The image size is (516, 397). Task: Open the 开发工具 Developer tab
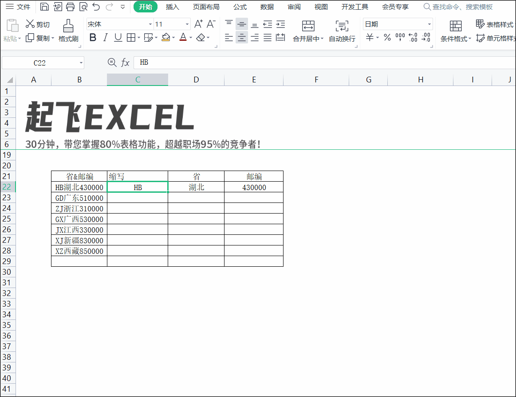tap(355, 7)
